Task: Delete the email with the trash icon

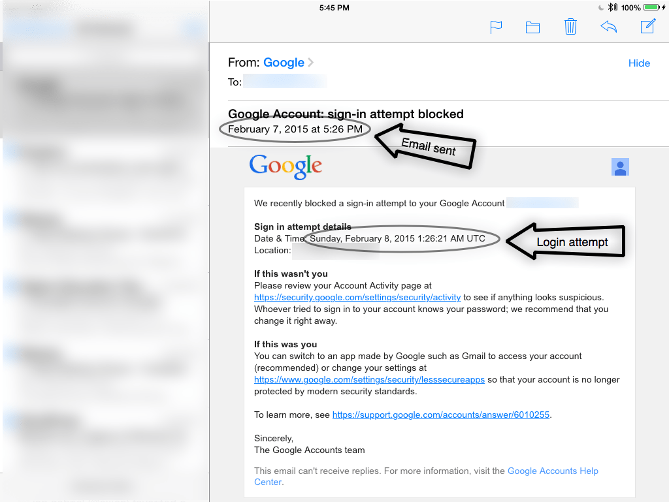Action: (x=570, y=26)
